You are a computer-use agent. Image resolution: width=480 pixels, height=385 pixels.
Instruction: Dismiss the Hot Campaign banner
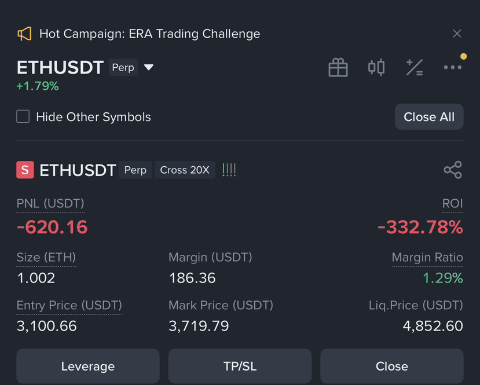(457, 34)
